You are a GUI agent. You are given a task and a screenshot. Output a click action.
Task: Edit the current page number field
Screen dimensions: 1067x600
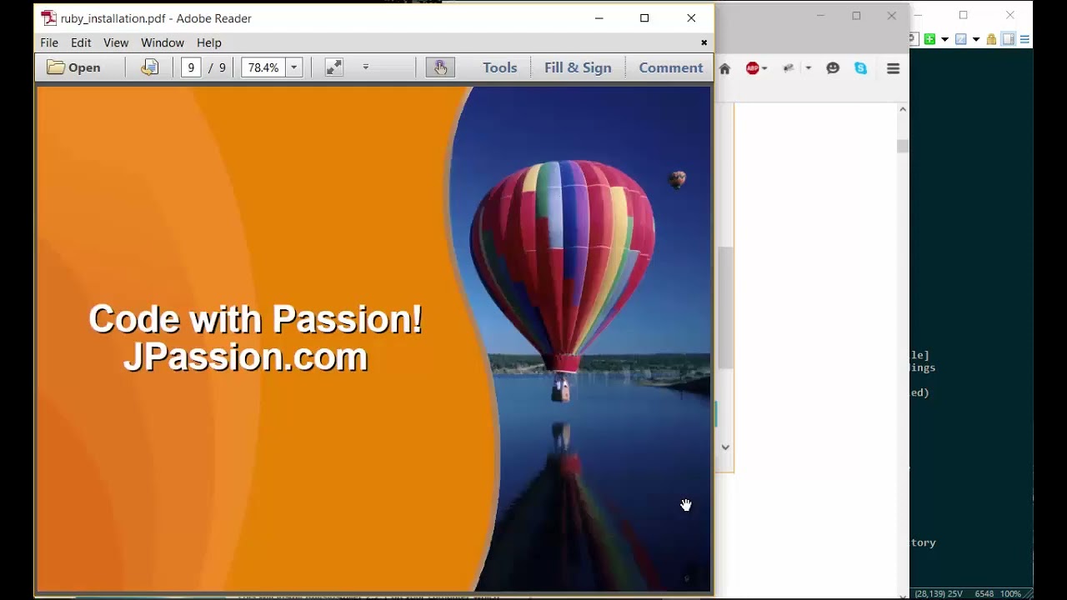click(x=191, y=67)
